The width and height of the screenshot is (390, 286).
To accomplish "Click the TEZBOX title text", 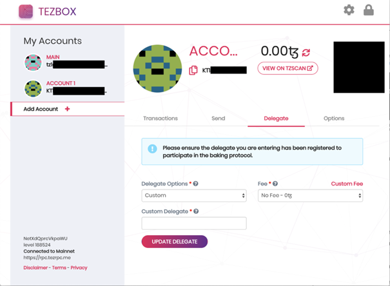I will pos(57,12).
